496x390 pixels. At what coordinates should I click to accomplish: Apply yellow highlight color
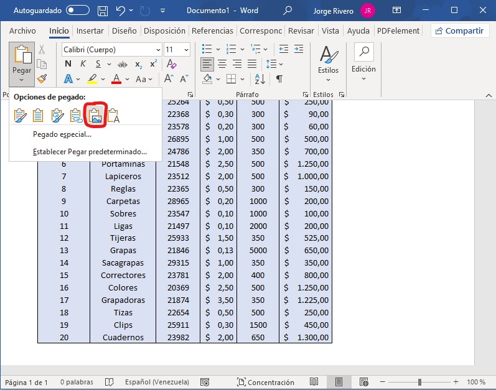pyautogui.click(x=92, y=79)
